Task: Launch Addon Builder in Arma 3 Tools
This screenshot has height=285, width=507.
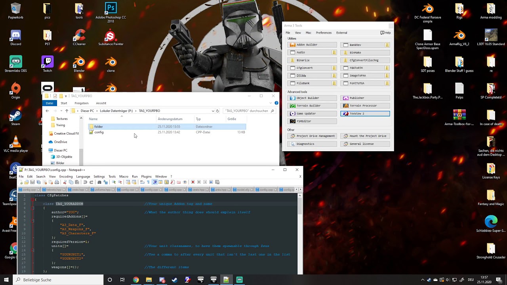Action: pyautogui.click(x=312, y=45)
